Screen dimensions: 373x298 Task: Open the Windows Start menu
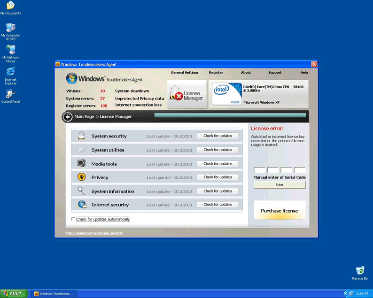pyautogui.click(x=13, y=294)
